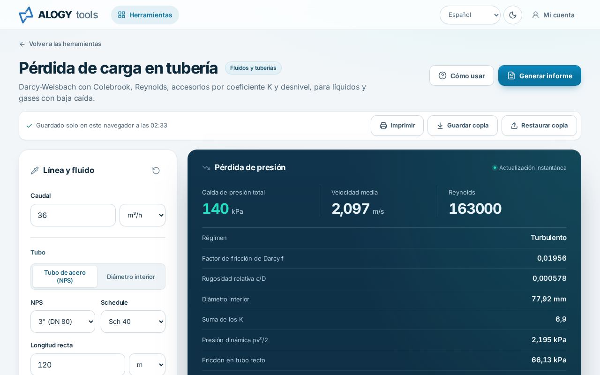Toggle dark mode with the moon icon
The width and height of the screenshot is (600, 375).
pyautogui.click(x=513, y=15)
